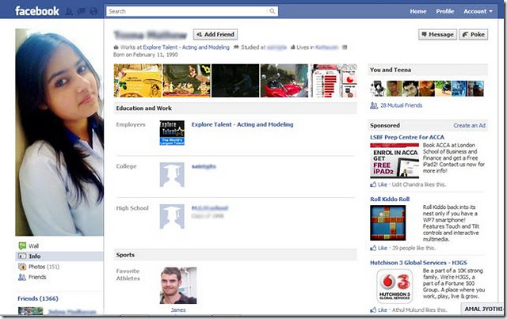Click the blurred profile name heading

coord(151,35)
